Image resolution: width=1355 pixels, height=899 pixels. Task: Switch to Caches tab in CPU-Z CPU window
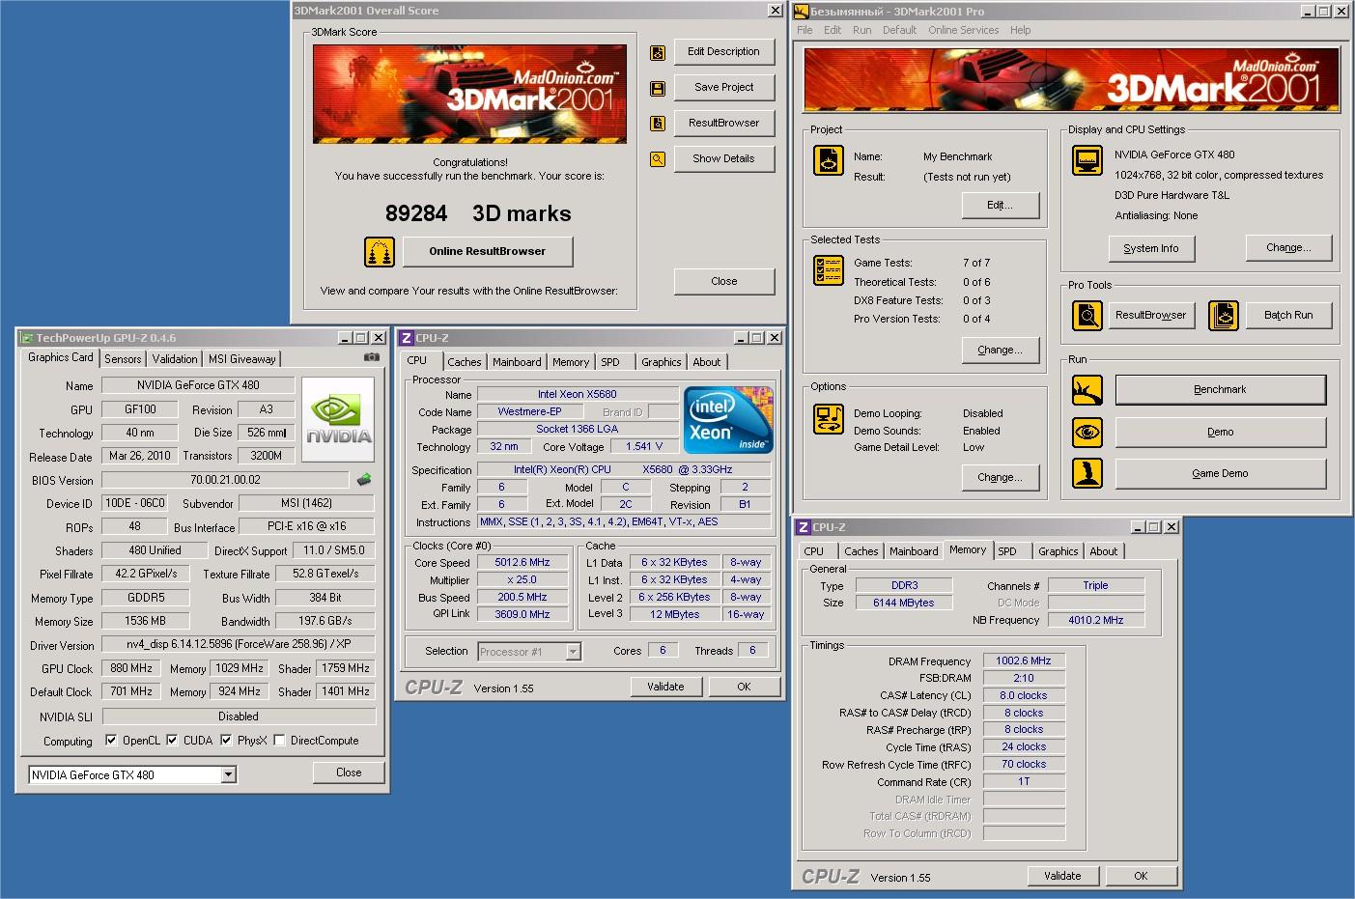[x=464, y=362]
